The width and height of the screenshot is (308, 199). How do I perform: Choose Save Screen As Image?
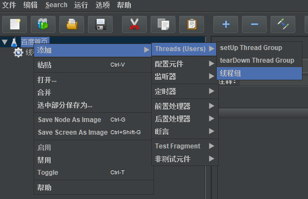93,132
